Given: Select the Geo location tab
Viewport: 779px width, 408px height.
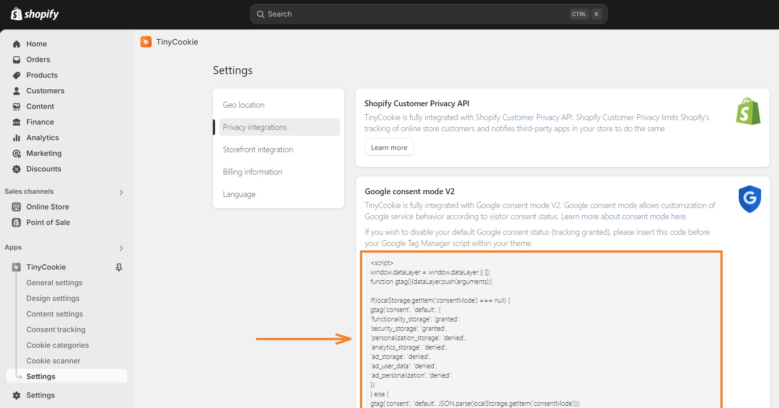Looking at the screenshot, I should tap(244, 104).
